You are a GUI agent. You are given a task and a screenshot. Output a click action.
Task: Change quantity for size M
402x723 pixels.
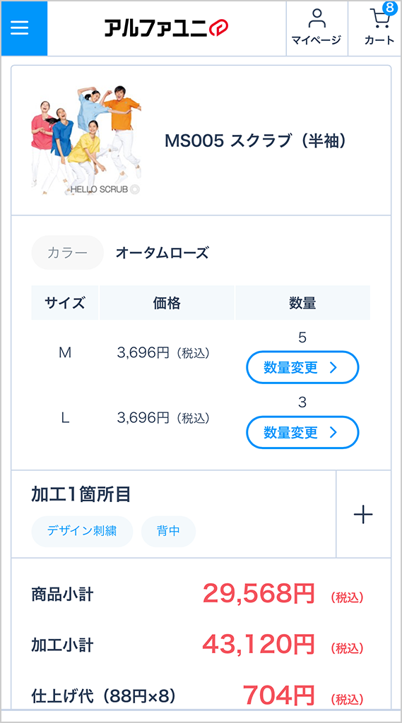pos(302,367)
